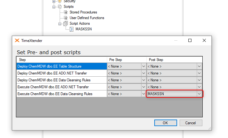Select row Deploy ChemMDW dbo.EE Table Structure
This screenshot has width=228, height=138.
pyautogui.click(x=62, y=66)
